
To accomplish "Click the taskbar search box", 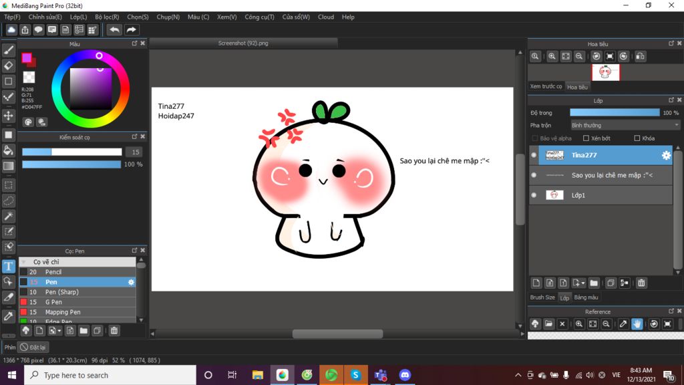I will click(110, 375).
